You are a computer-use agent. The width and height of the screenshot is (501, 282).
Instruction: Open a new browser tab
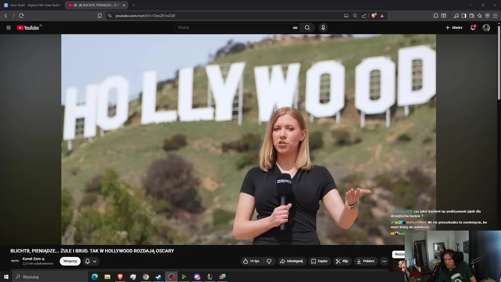point(133,5)
